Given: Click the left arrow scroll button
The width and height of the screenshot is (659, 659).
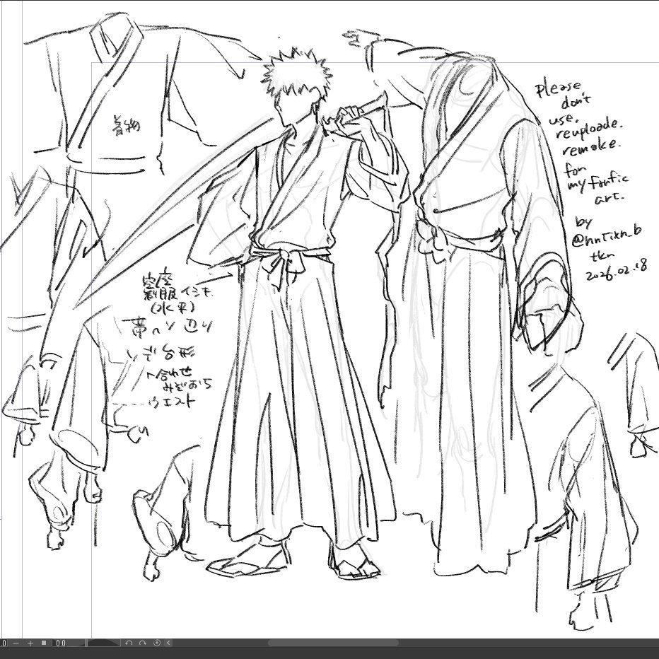Looking at the screenshot, I should coord(168,643).
